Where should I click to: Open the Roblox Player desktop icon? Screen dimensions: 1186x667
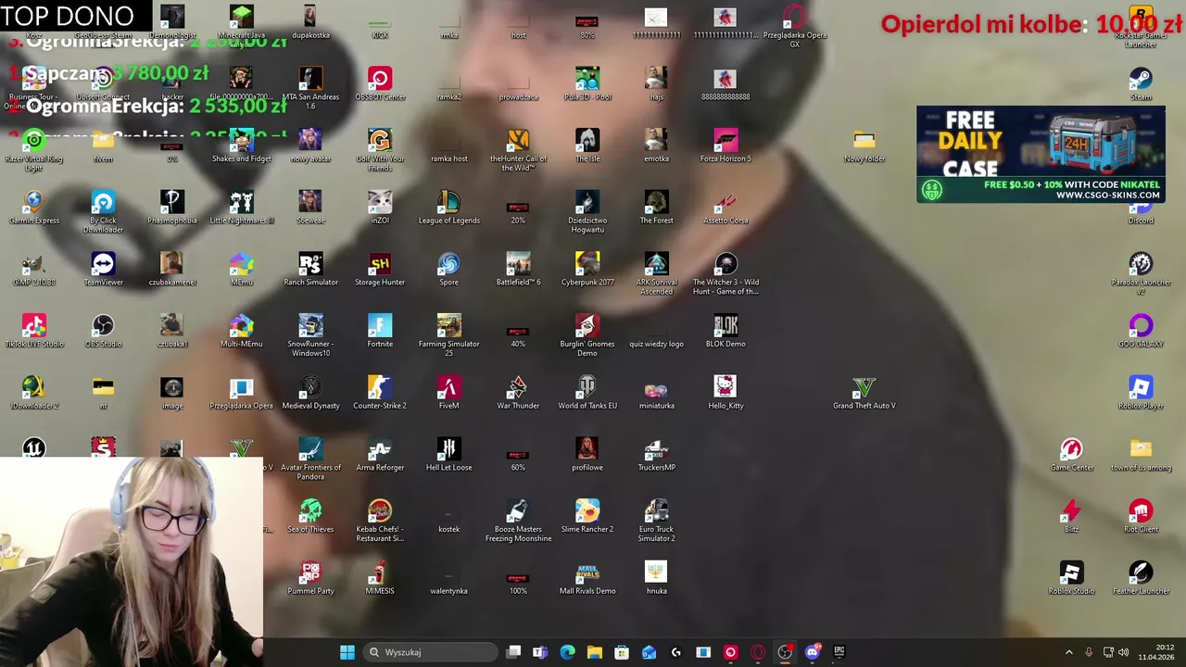pos(1141,393)
